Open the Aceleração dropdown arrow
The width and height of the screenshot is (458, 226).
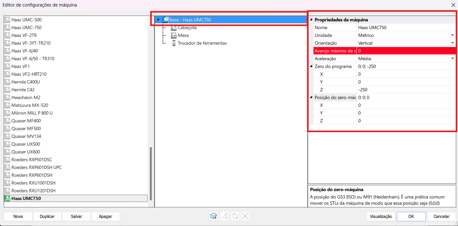click(x=452, y=58)
